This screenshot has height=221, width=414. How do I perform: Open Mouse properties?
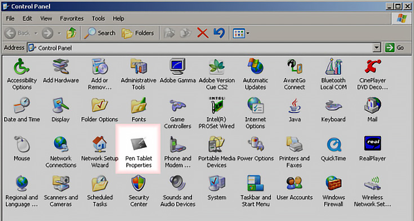click(x=21, y=148)
